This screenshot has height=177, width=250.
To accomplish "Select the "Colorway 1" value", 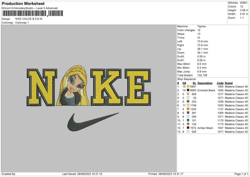I will (x=22, y=23).
